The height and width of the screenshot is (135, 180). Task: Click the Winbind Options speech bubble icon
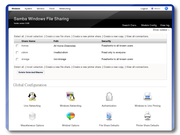click(70, 116)
